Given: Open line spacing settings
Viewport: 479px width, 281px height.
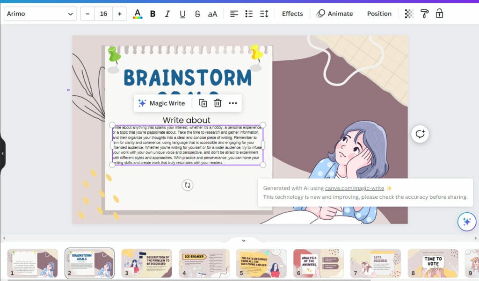Looking at the screenshot, I should tap(264, 14).
